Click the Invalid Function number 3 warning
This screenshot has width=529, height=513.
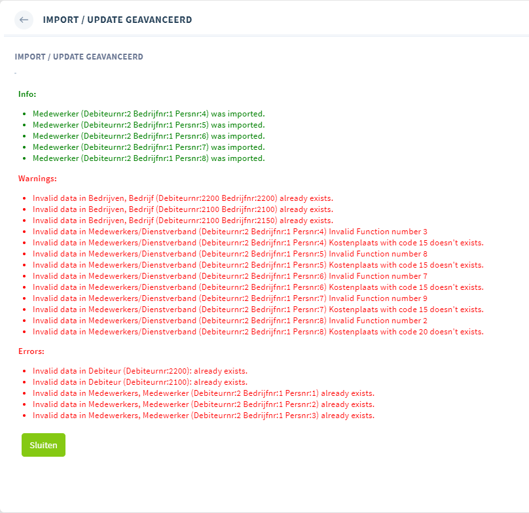[230, 232]
